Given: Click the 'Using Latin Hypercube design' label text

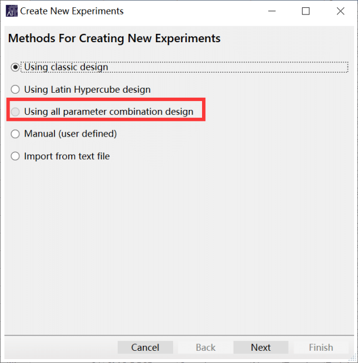Looking at the screenshot, I should coord(87,89).
